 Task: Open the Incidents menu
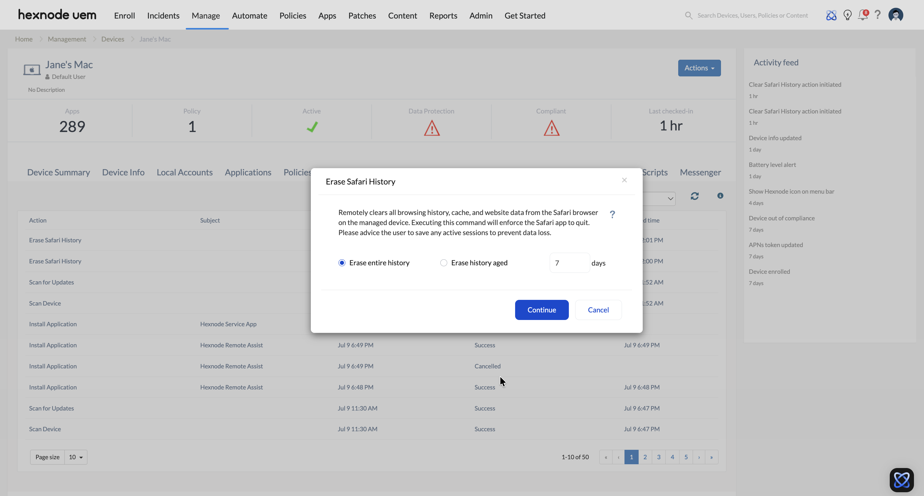(163, 15)
